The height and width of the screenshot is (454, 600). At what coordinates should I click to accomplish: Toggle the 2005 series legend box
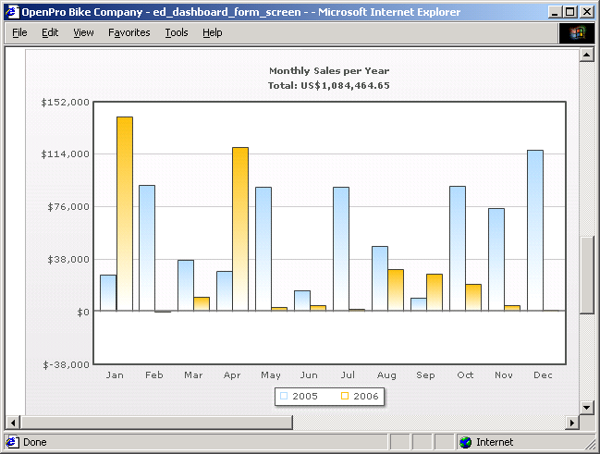coord(285,396)
